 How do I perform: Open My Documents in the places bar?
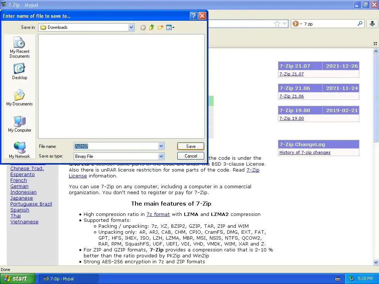coord(20,98)
